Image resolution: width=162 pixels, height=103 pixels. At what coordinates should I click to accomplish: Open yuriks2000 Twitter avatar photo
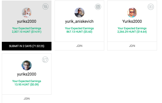[x=27, y=65]
